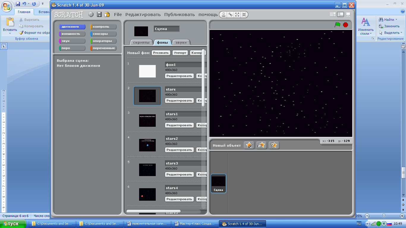This screenshot has width=406, height=228.
Task: Switch to full stage view mode
Action: 340,14
